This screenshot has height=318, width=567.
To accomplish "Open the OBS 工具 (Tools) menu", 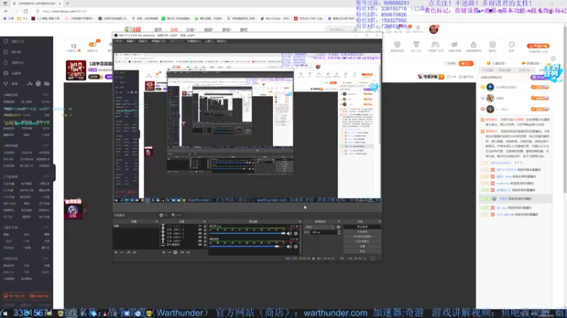I will (209, 41).
